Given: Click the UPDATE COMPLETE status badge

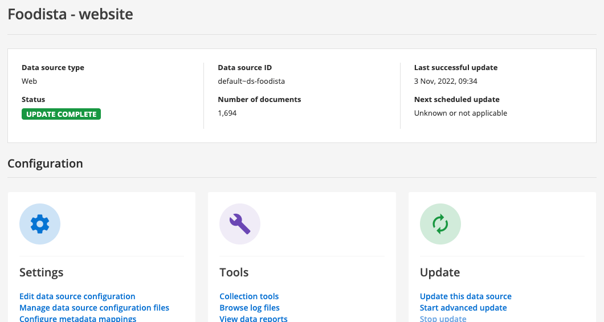Looking at the screenshot, I should (61, 114).
